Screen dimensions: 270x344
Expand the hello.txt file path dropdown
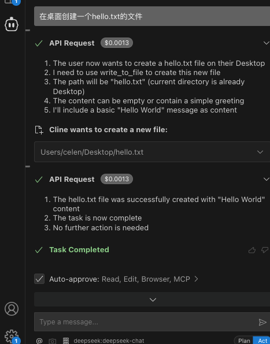pos(260,152)
